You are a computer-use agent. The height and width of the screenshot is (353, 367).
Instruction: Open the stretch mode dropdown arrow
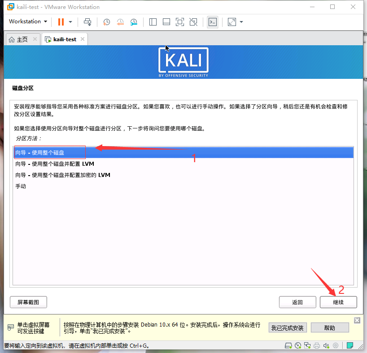click(x=241, y=22)
